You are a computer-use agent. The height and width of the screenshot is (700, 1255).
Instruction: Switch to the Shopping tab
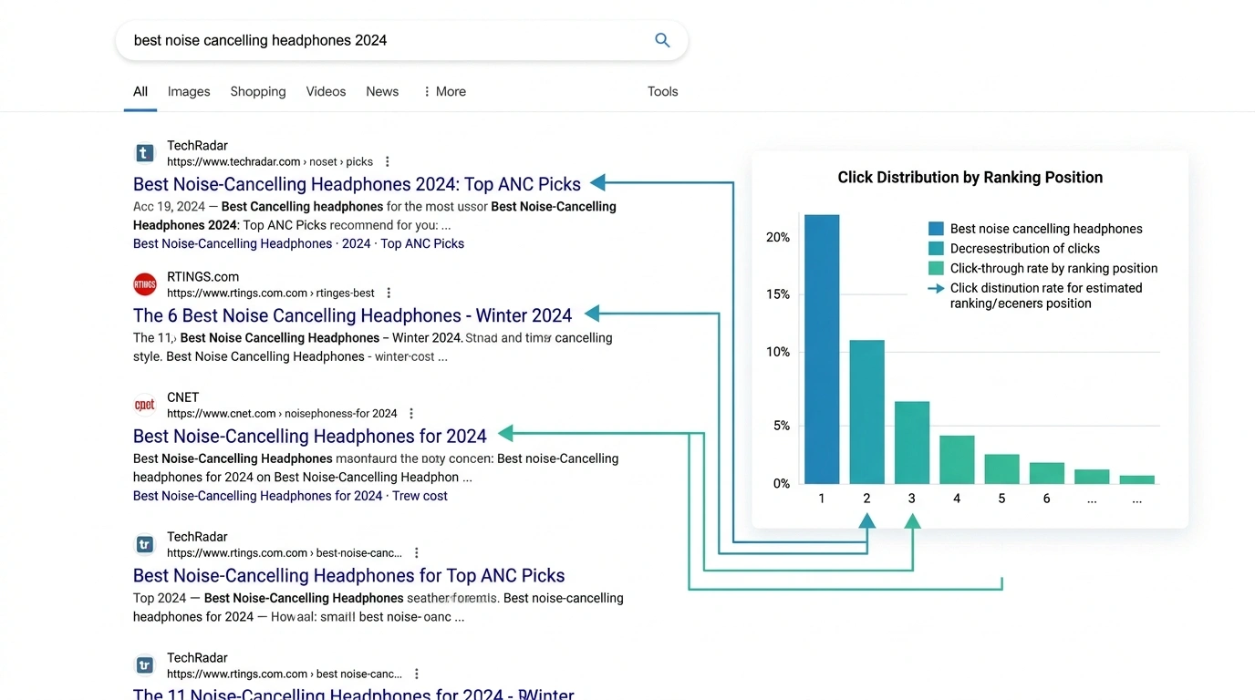[258, 91]
